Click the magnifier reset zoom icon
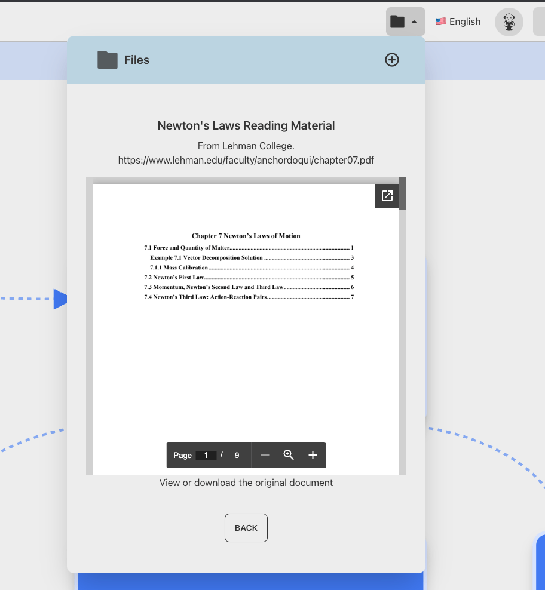The image size is (545, 590). 289,455
